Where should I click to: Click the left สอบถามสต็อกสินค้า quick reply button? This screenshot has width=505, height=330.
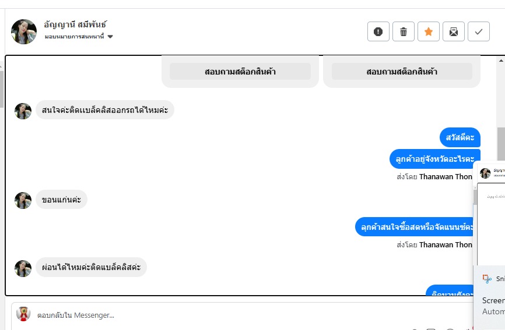tap(240, 72)
